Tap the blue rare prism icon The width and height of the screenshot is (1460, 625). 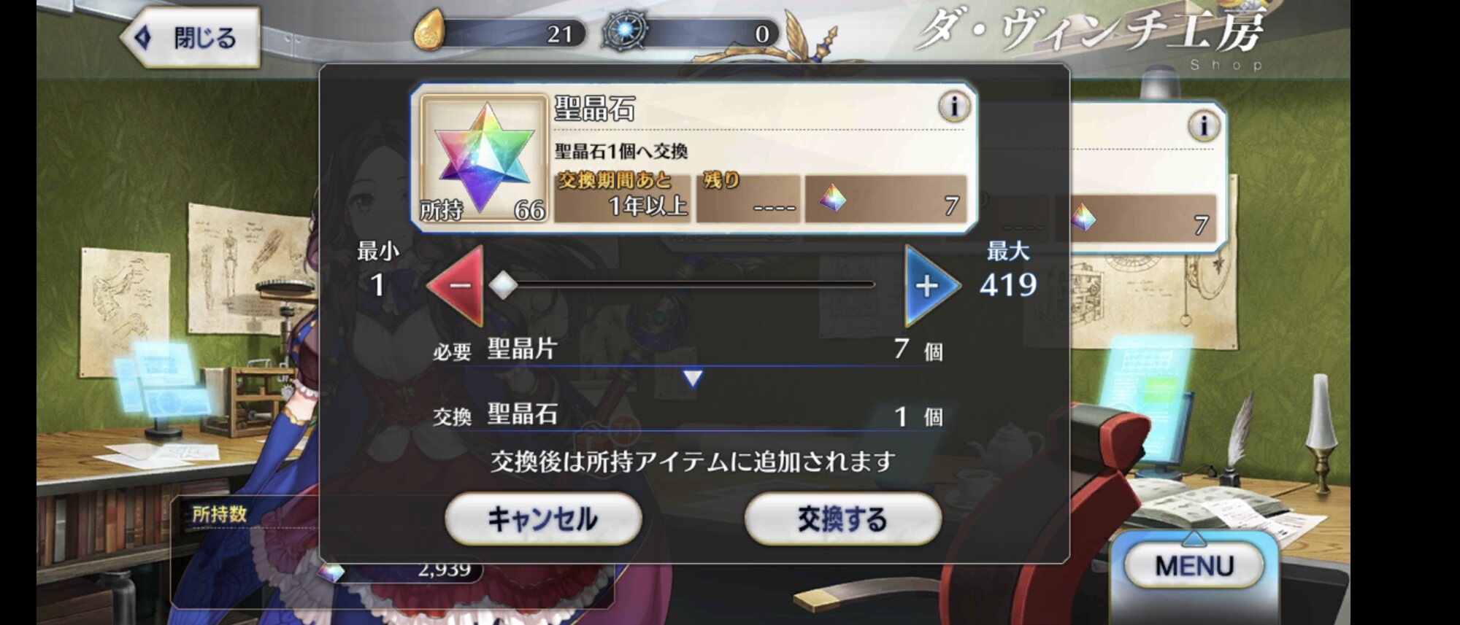tap(625, 31)
